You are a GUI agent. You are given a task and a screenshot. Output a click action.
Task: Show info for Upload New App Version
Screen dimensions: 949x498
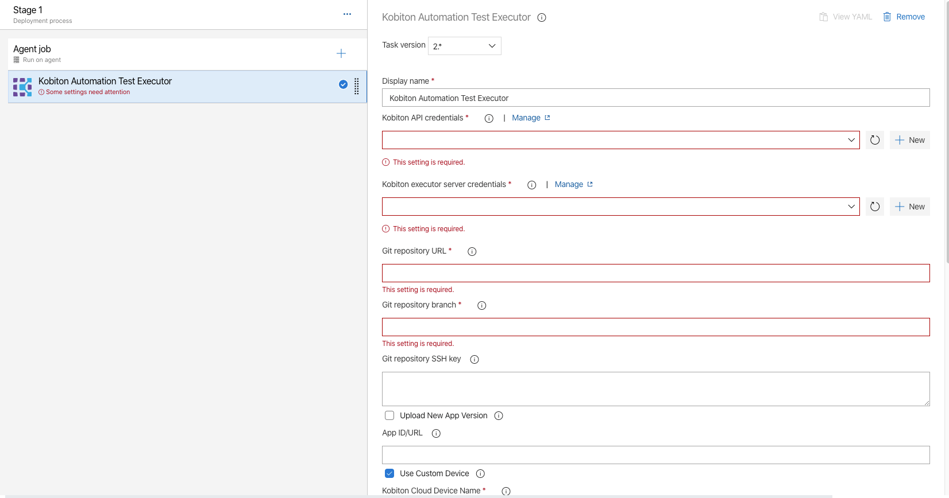point(499,416)
